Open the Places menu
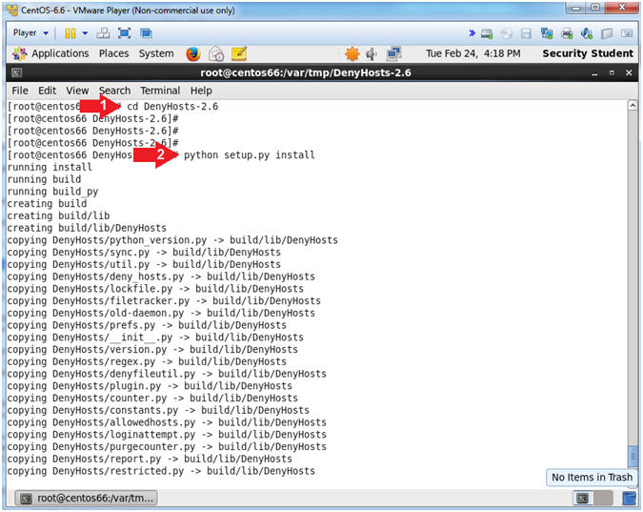Viewport: 643px width, 512px height. (113, 53)
